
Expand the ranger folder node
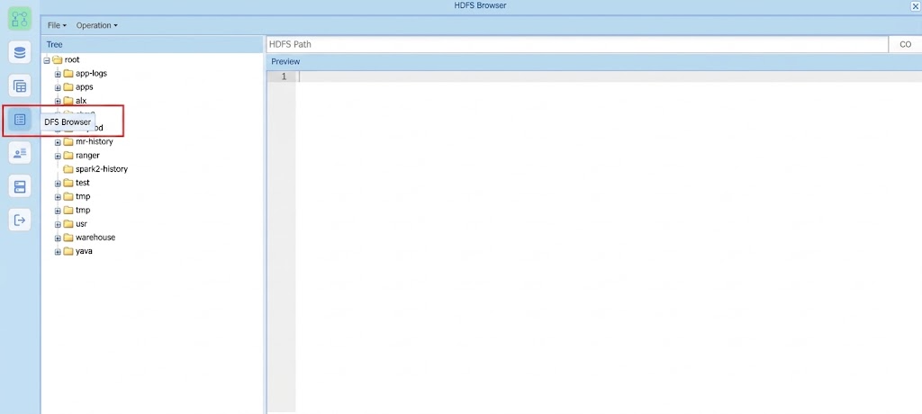click(x=58, y=156)
